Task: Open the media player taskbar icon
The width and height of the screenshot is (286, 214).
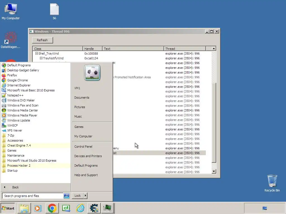Action: [x=38, y=208]
